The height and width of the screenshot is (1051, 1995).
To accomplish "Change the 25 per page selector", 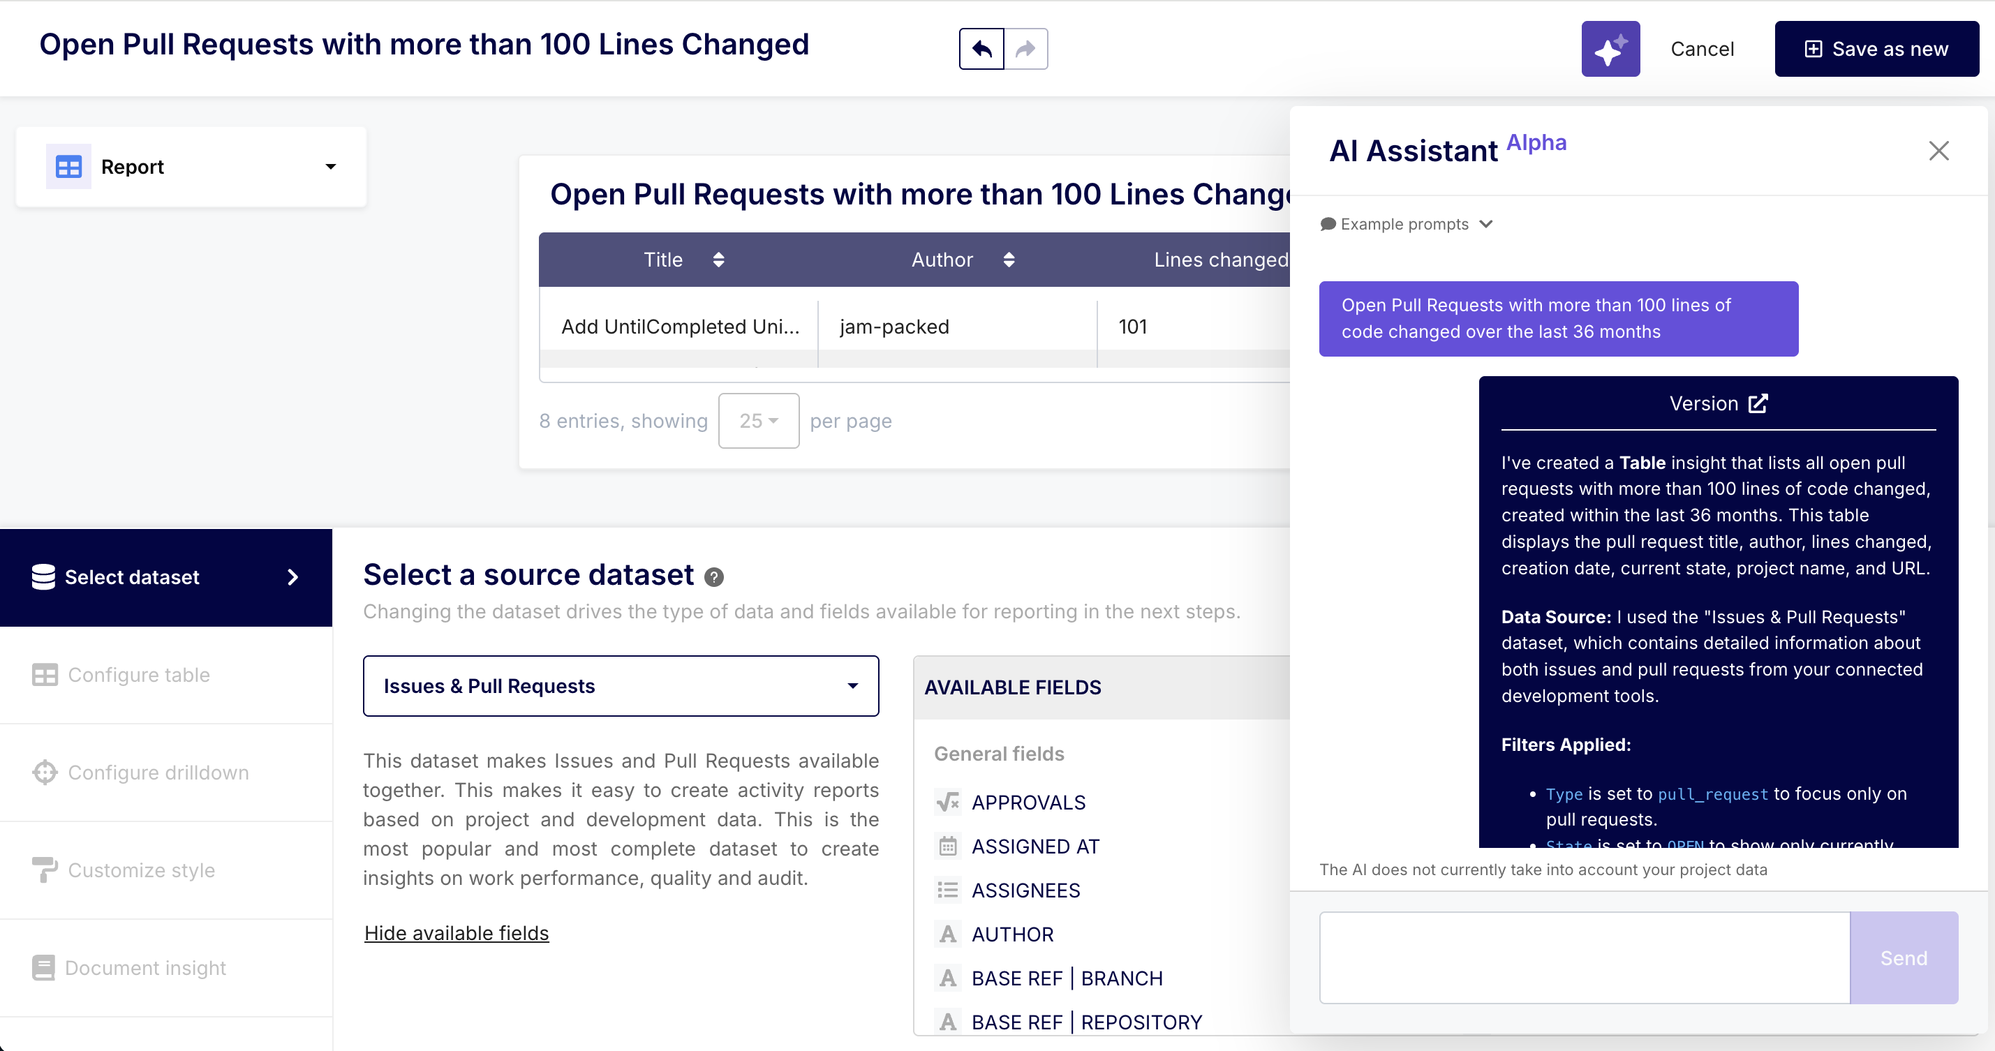I will (x=758, y=421).
